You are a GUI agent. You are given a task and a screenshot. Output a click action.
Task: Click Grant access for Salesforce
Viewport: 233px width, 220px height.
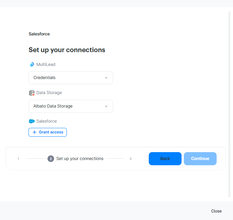(x=48, y=132)
